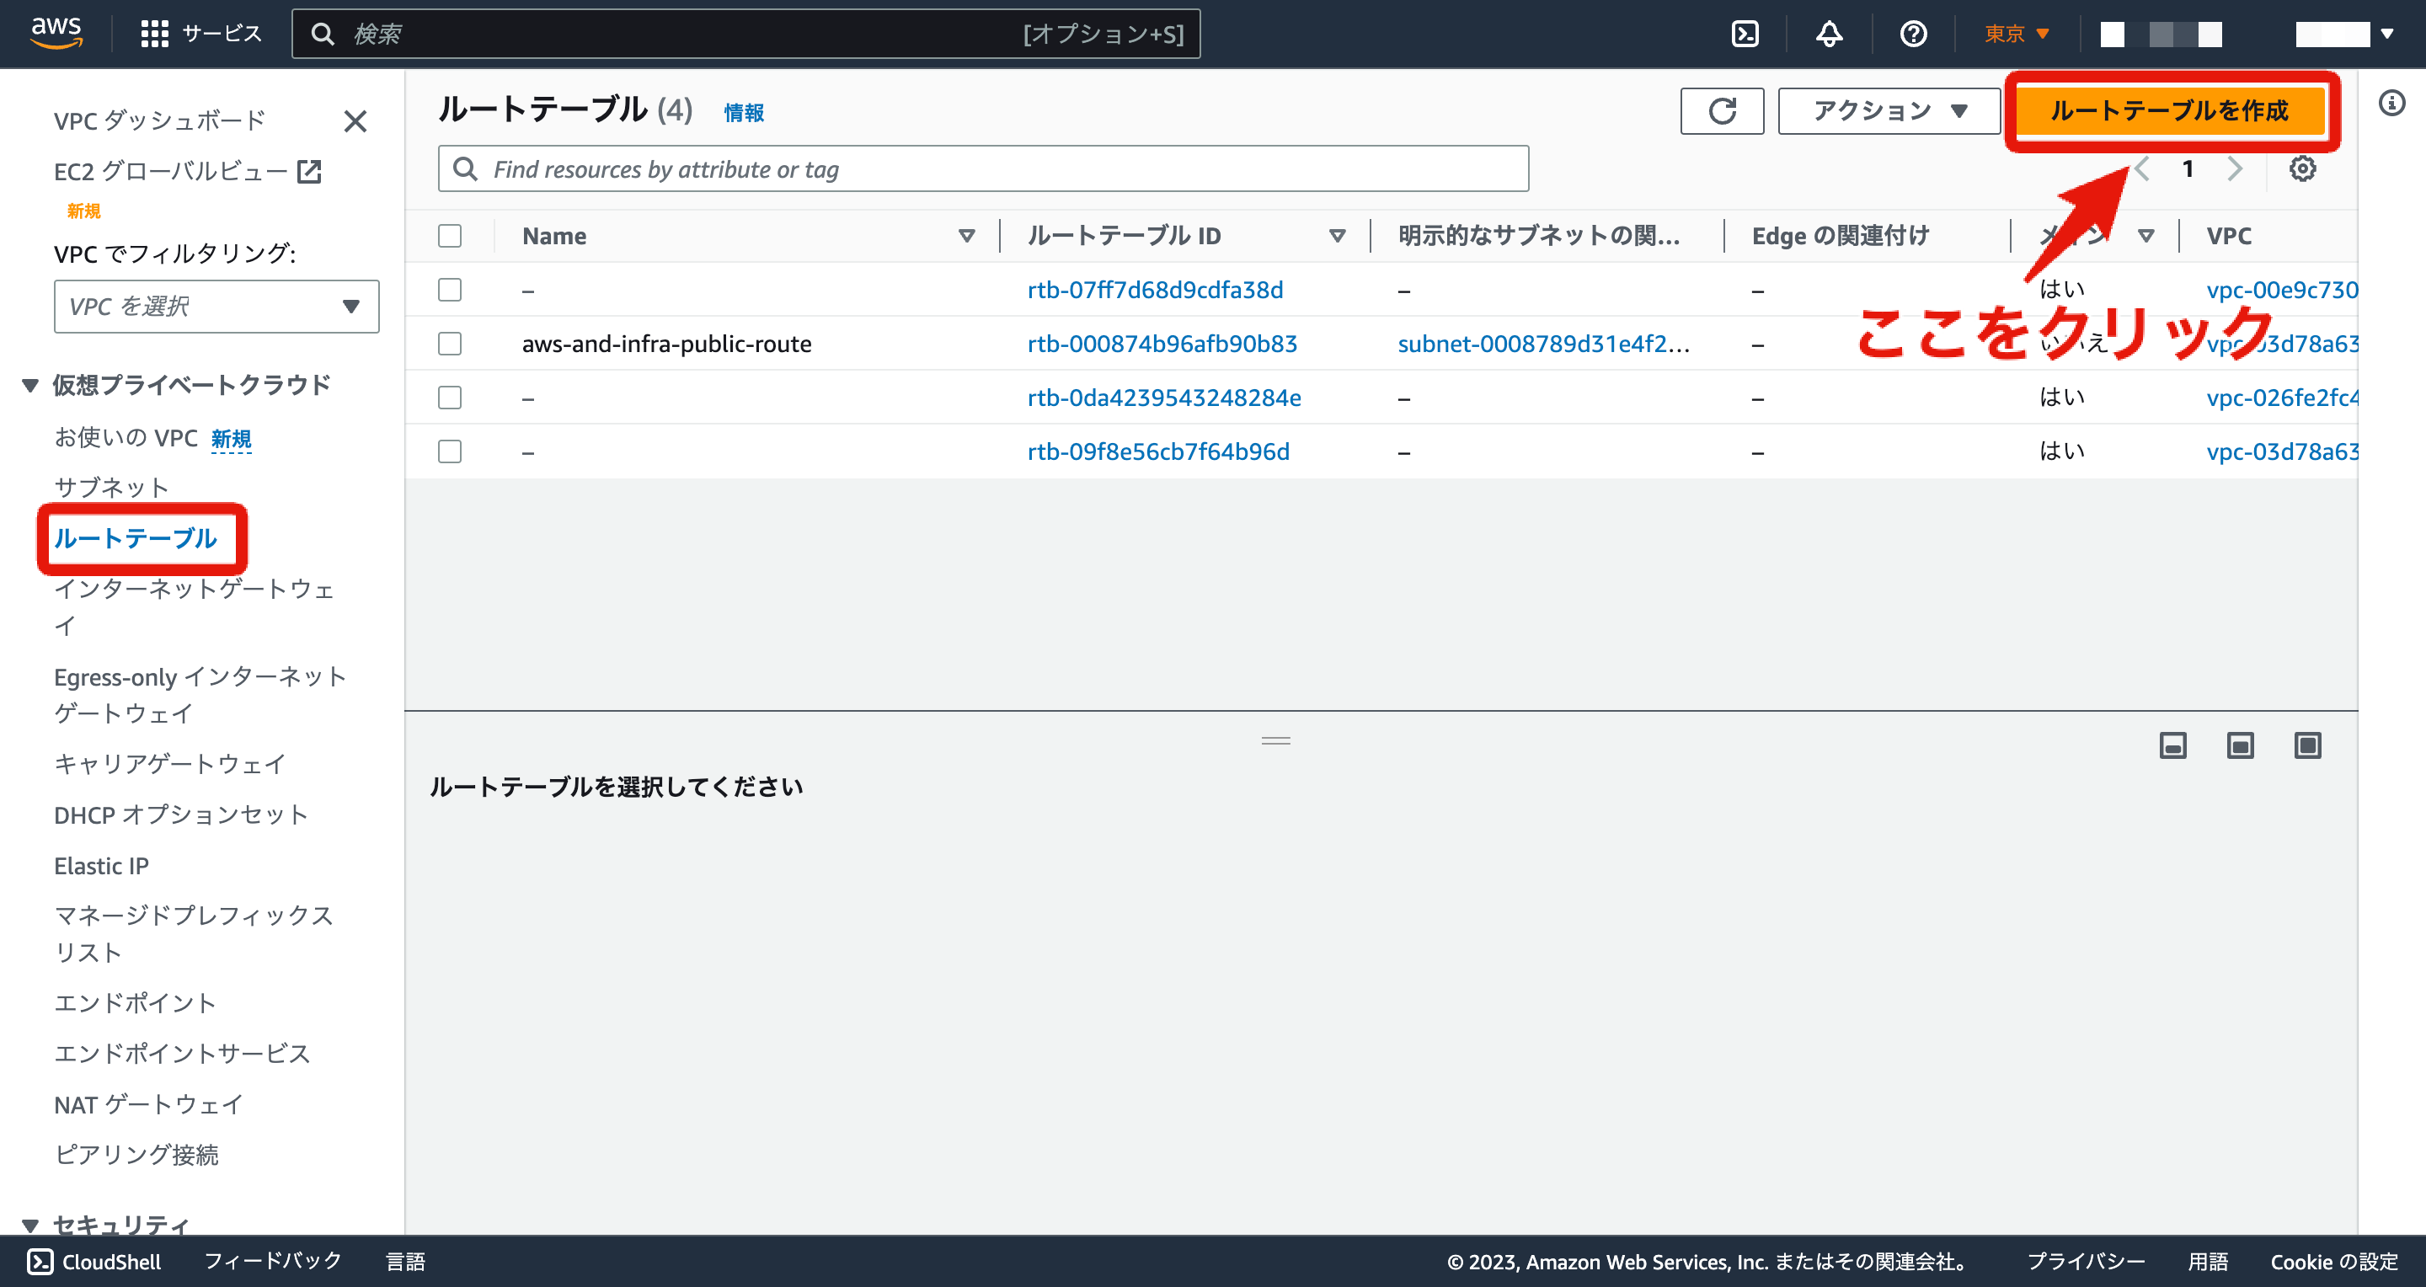The image size is (2426, 1287).
Task: Open the notifications bell
Action: tap(1828, 33)
